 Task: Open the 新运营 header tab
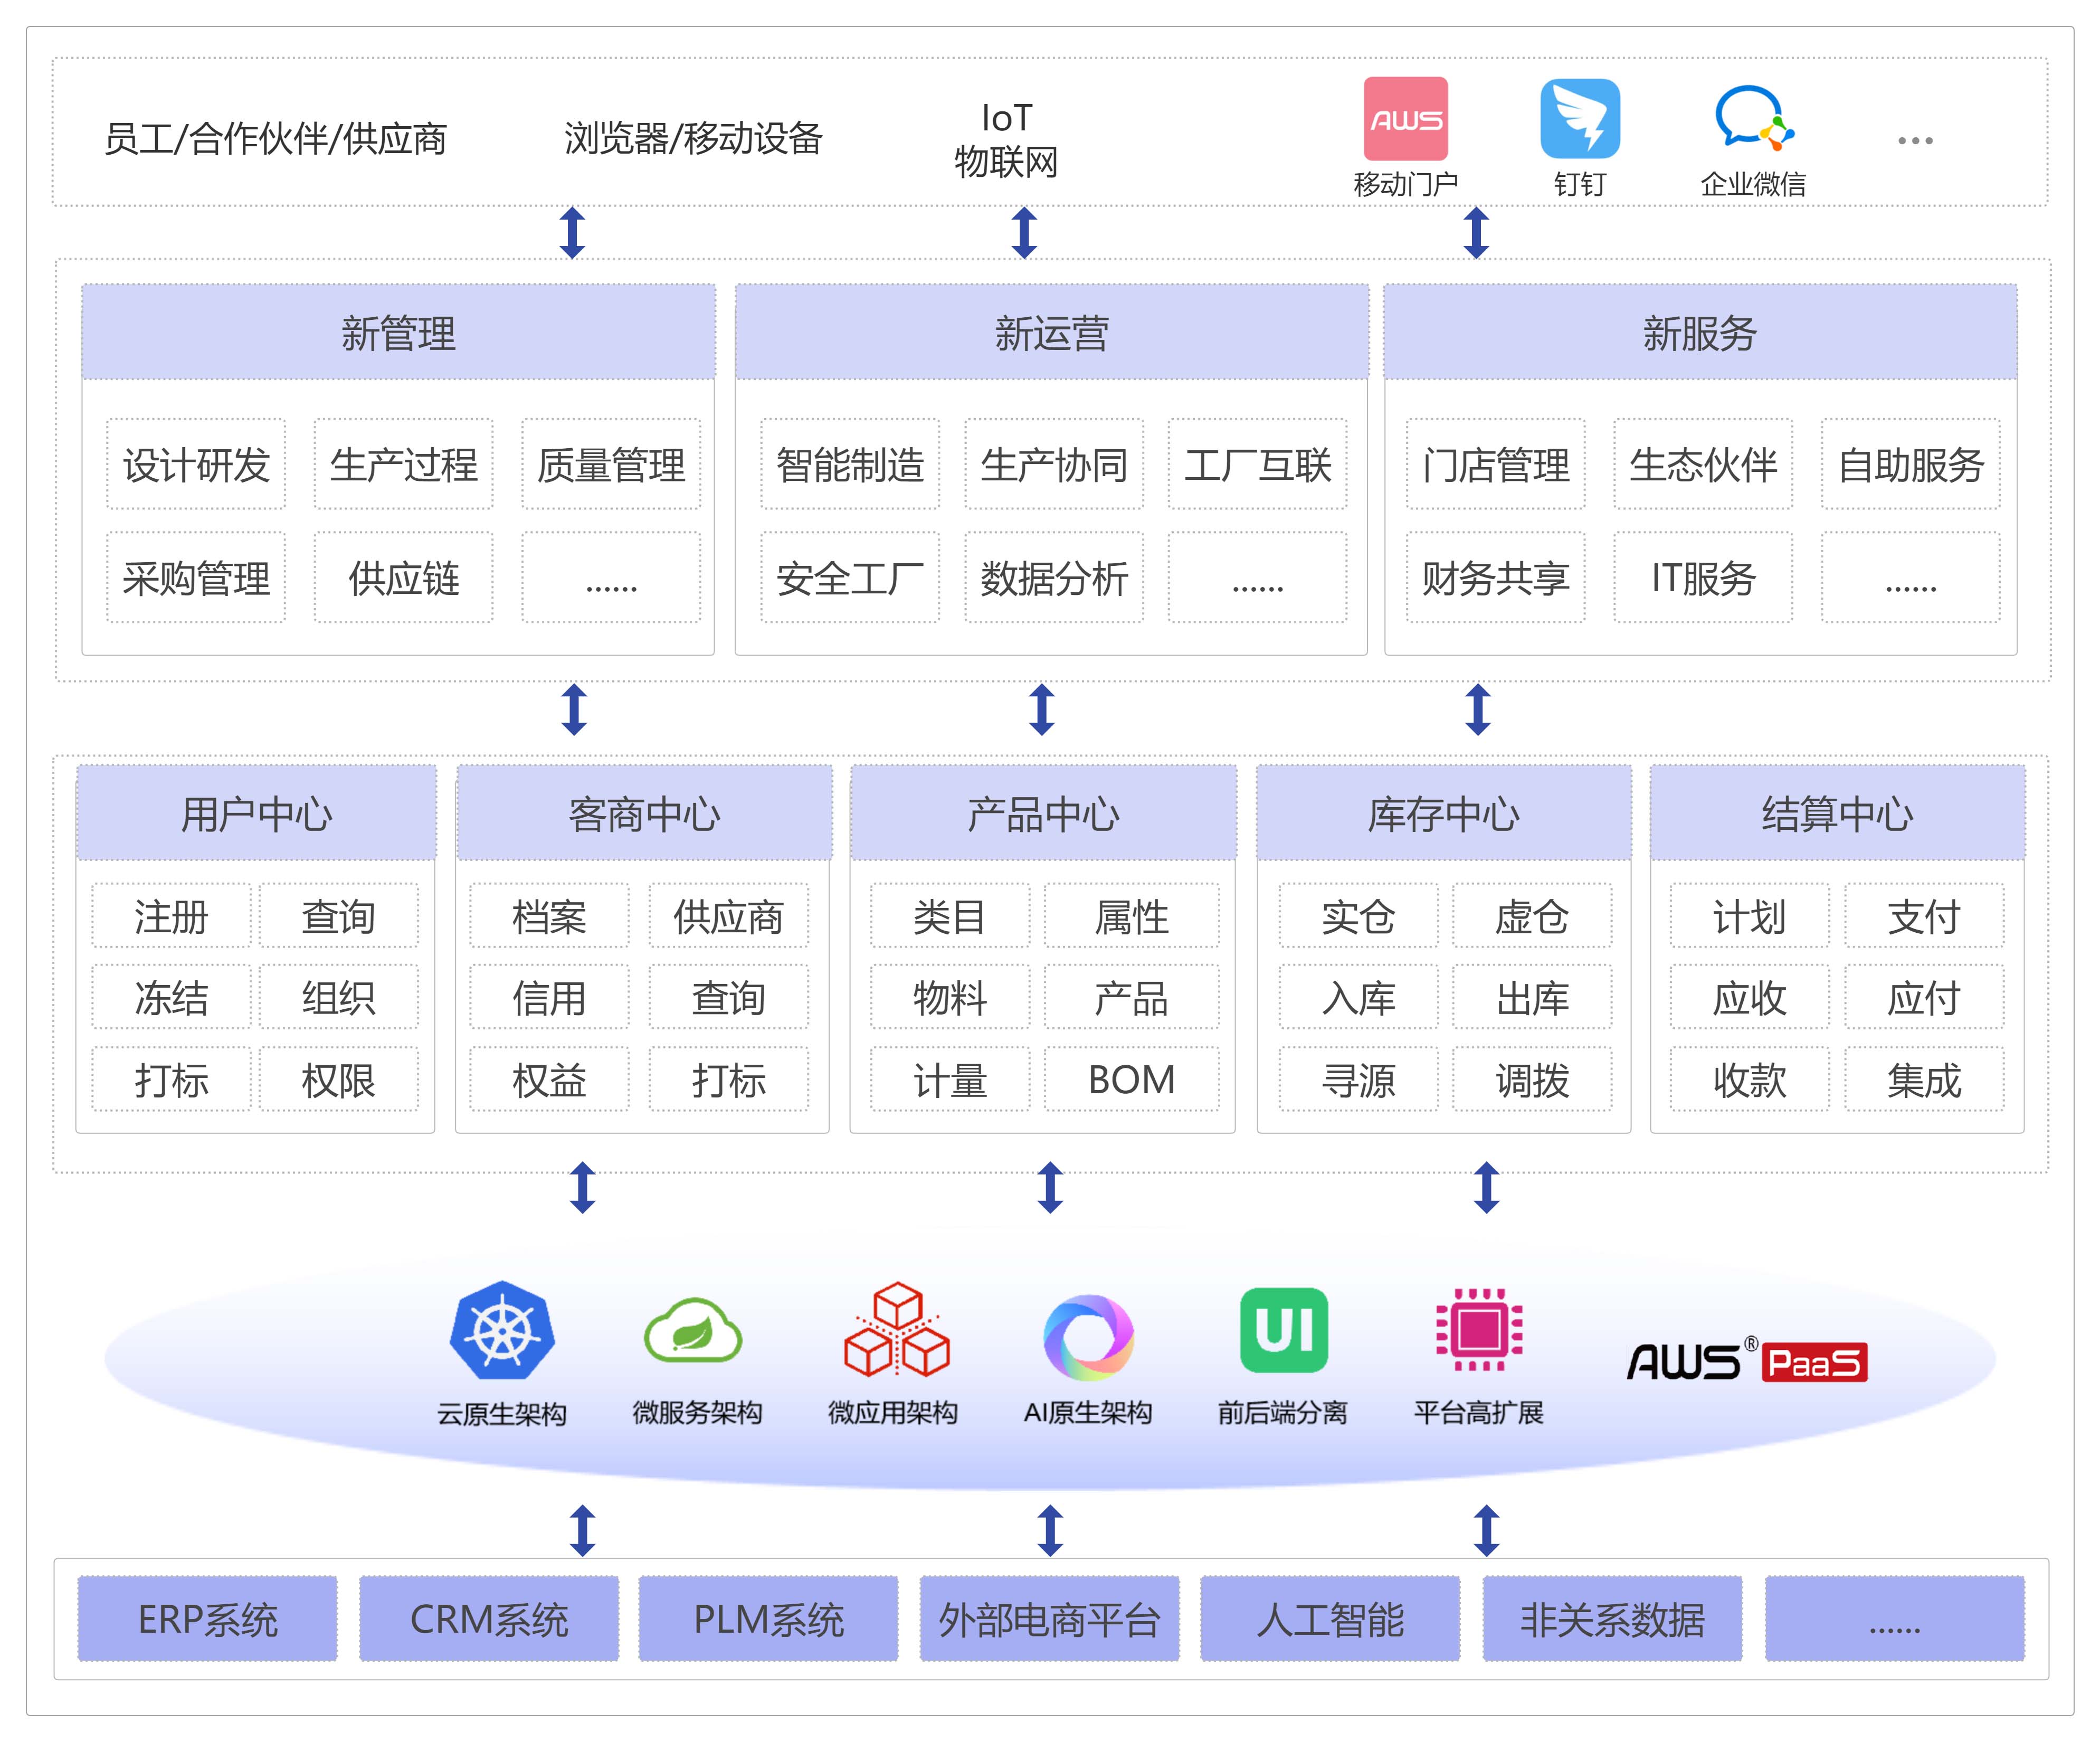click(x=1051, y=333)
